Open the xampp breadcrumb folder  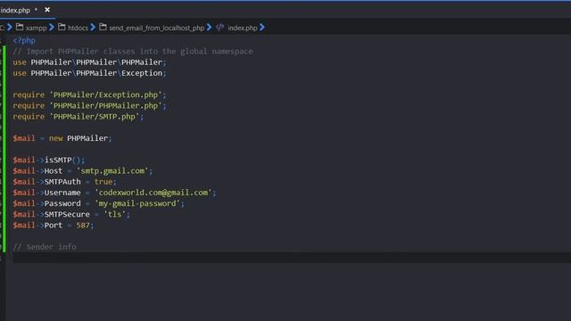pos(36,28)
